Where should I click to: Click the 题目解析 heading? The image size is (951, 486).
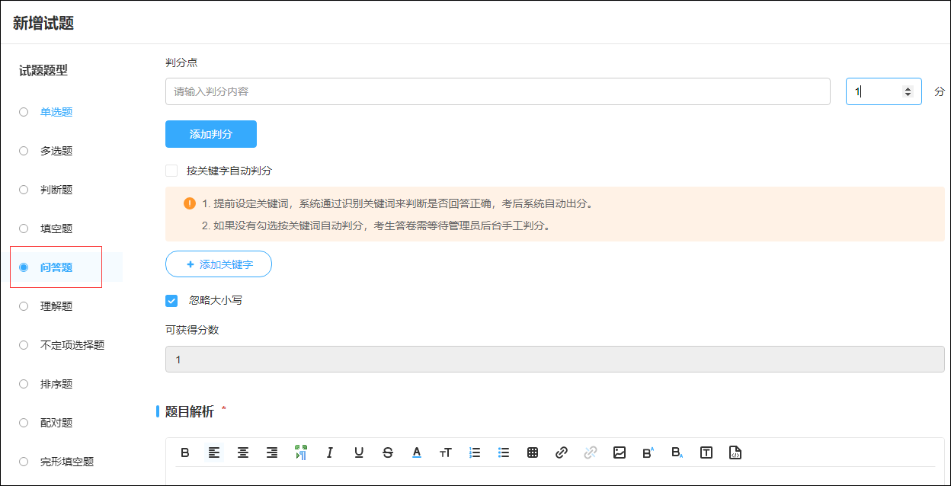click(x=190, y=411)
